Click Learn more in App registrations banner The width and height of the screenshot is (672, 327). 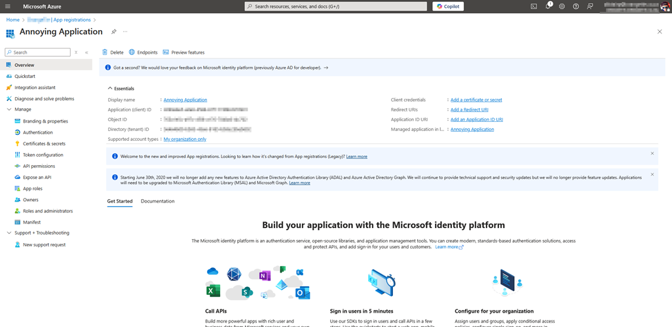pyautogui.click(x=356, y=157)
